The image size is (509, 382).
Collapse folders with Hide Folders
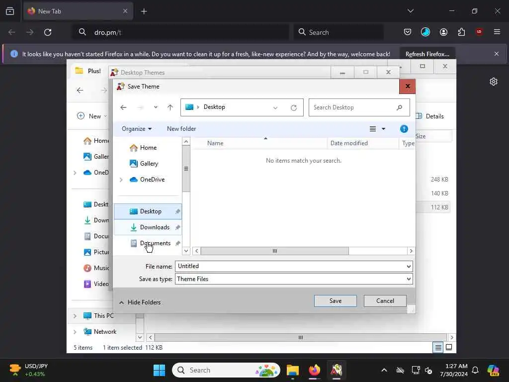pos(140,302)
